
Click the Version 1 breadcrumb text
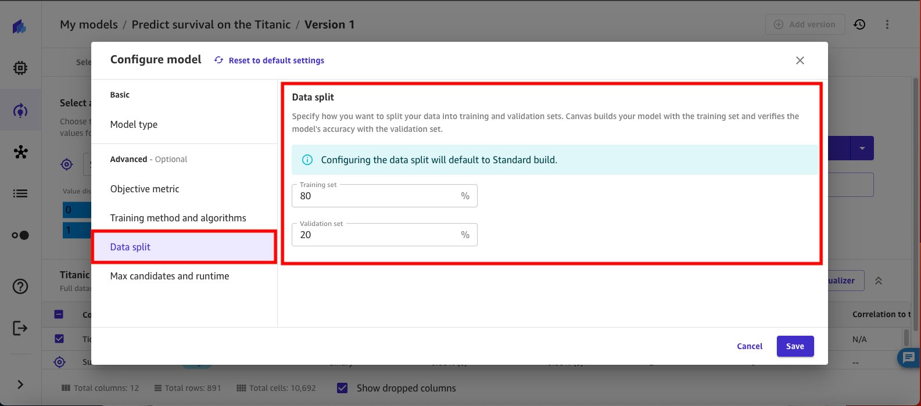pos(329,24)
